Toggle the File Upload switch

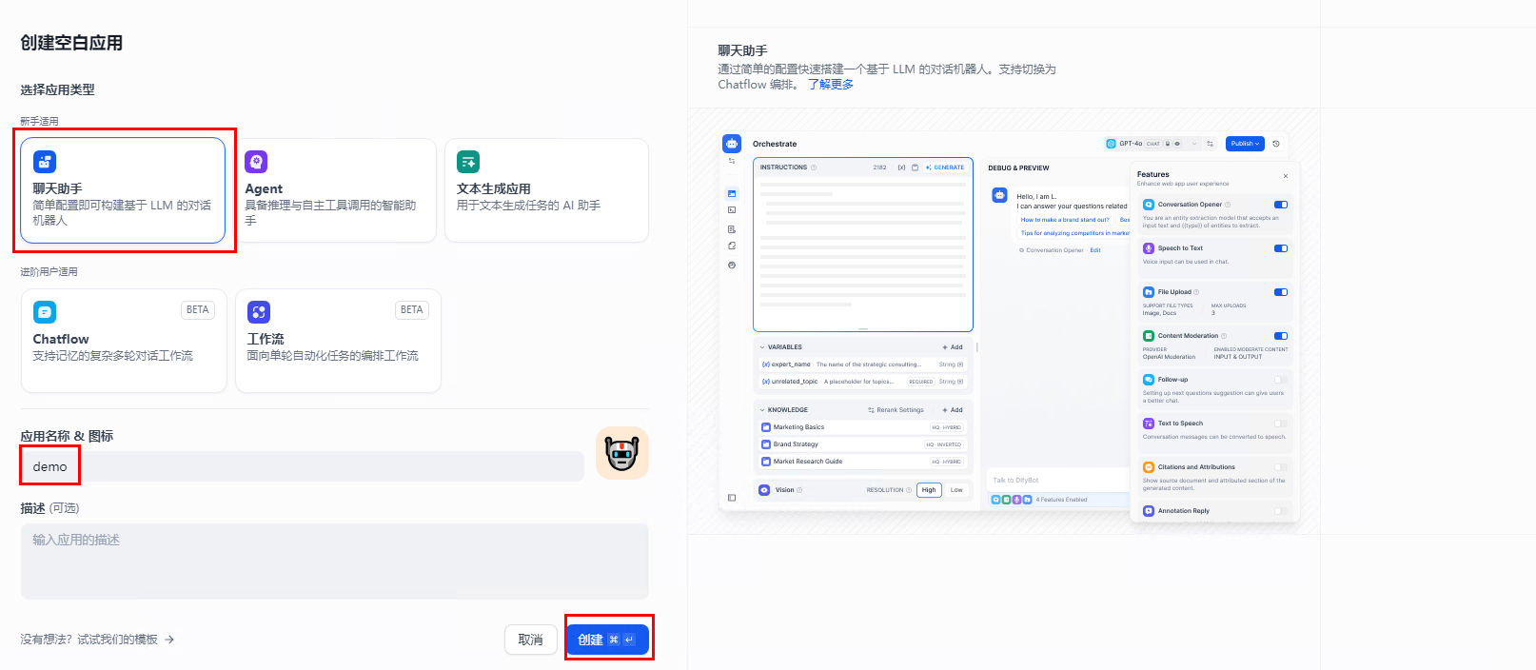(1281, 292)
